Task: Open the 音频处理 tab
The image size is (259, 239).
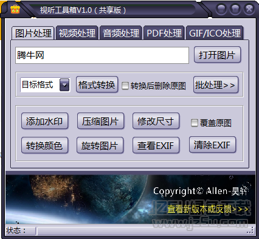Action: pos(121,33)
